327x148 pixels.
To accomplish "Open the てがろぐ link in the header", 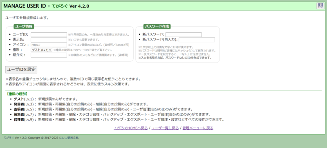I will (x=60, y=6).
